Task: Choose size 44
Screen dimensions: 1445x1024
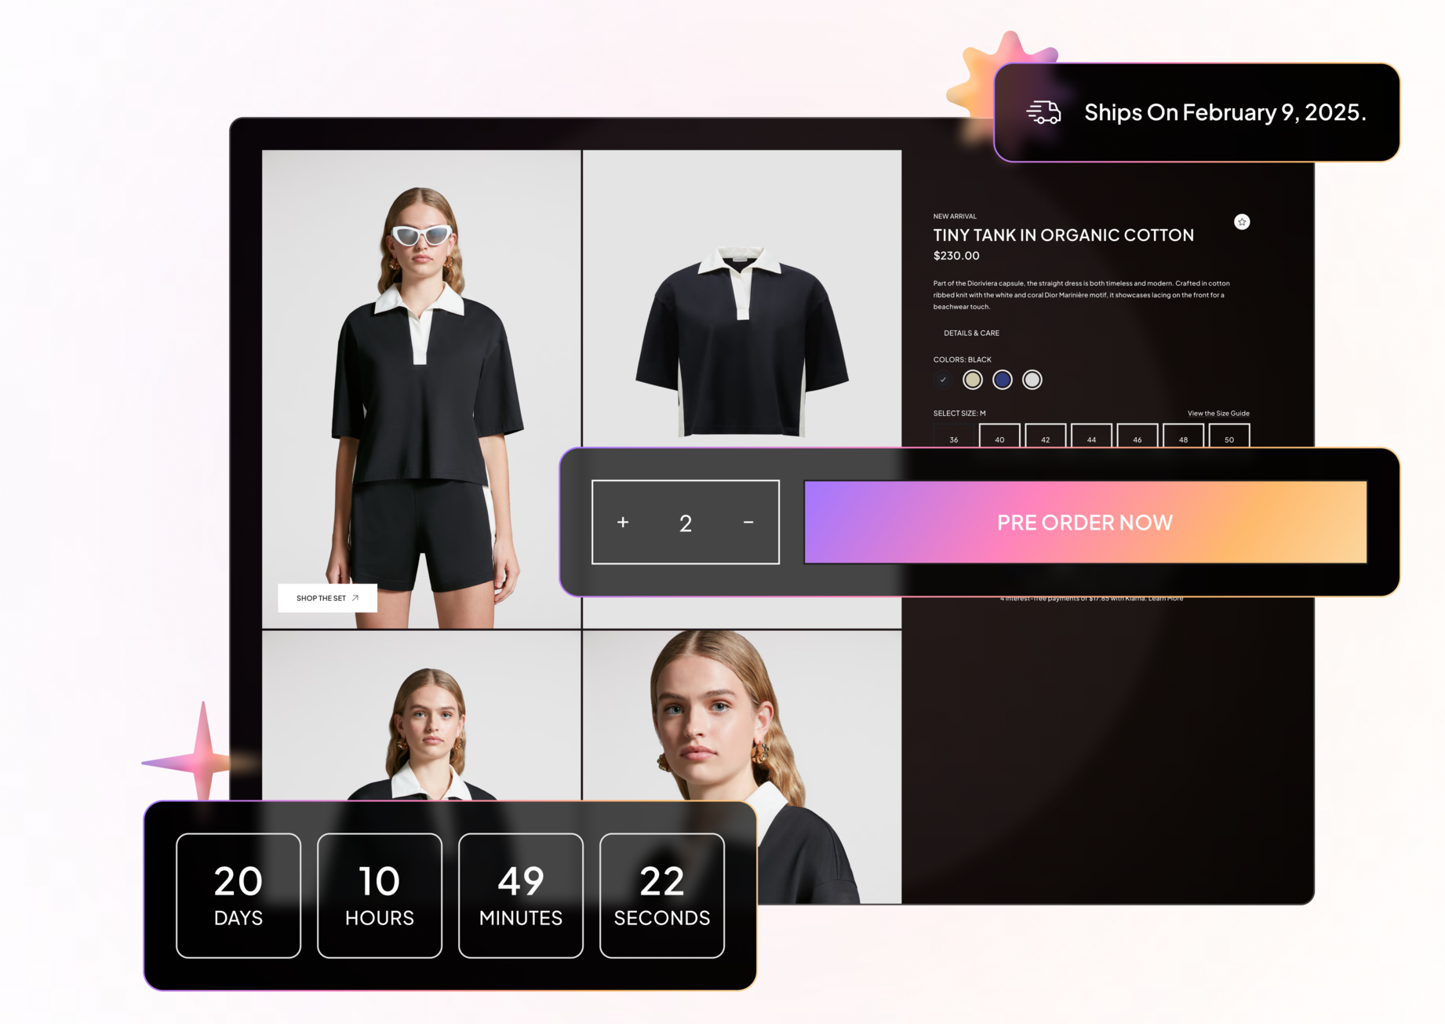Action: pyautogui.click(x=1091, y=438)
